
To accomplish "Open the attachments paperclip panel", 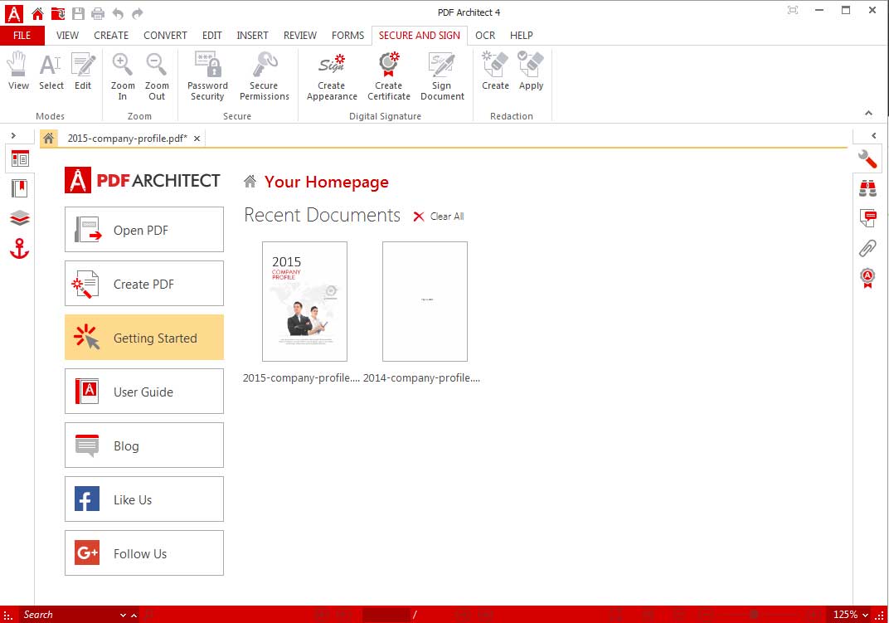I will point(867,247).
